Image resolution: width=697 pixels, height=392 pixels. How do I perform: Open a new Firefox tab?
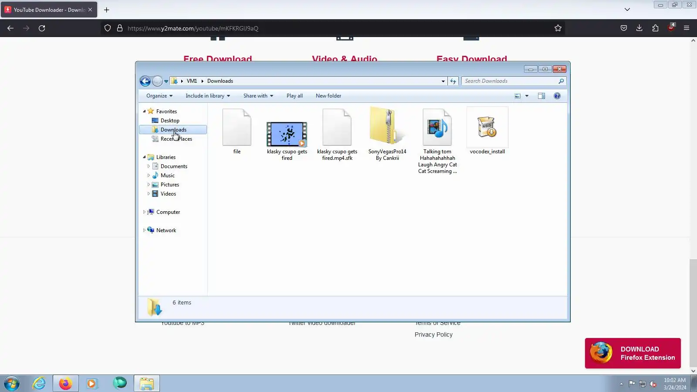coord(106,10)
